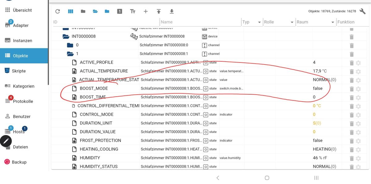Open Kategorien in the sidebar

tap(24, 86)
